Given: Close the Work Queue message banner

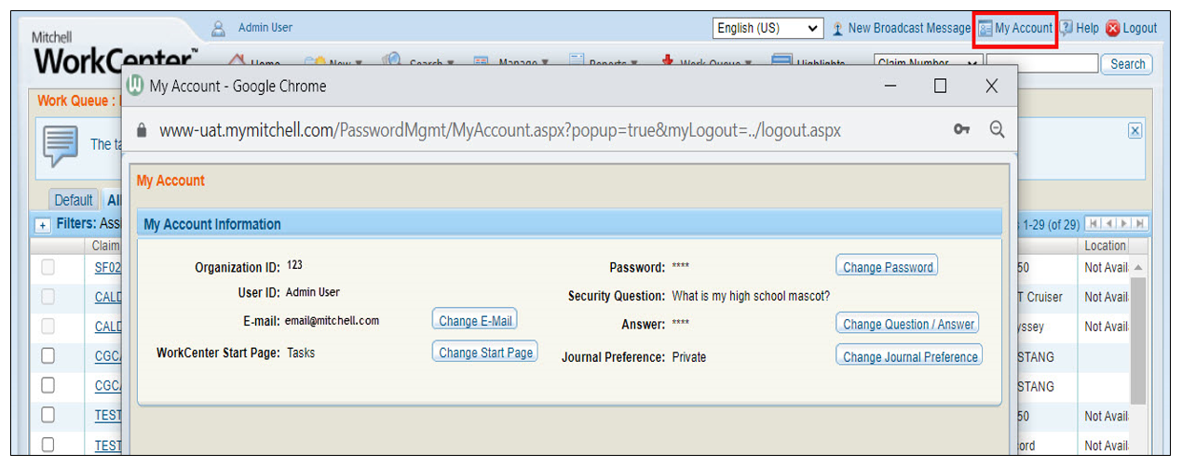Looking at the screenshot, I should pyautogui.click(x=1134, y=131).
